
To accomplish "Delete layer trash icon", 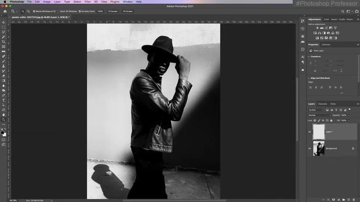I will click(354, 200).
